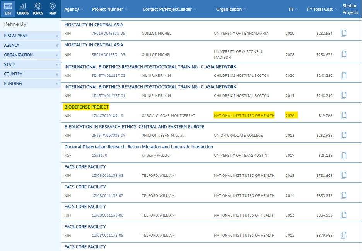Expand the FUNDING refine filter
The width and height of the screenshot is (362, 251).
(31, 84)
